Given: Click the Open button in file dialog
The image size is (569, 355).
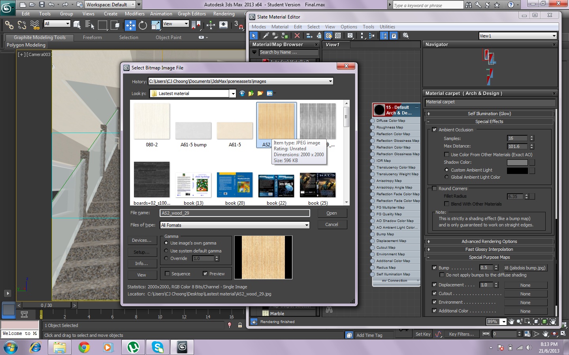Looking at the screenshot, I should 332,213.
